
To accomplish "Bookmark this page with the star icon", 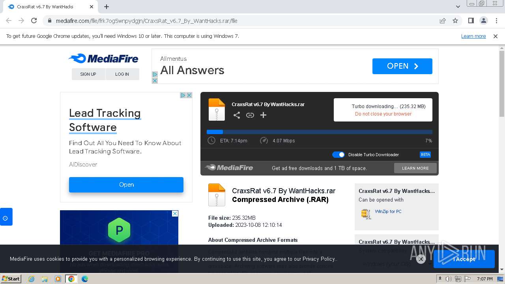I will point(455,21).
